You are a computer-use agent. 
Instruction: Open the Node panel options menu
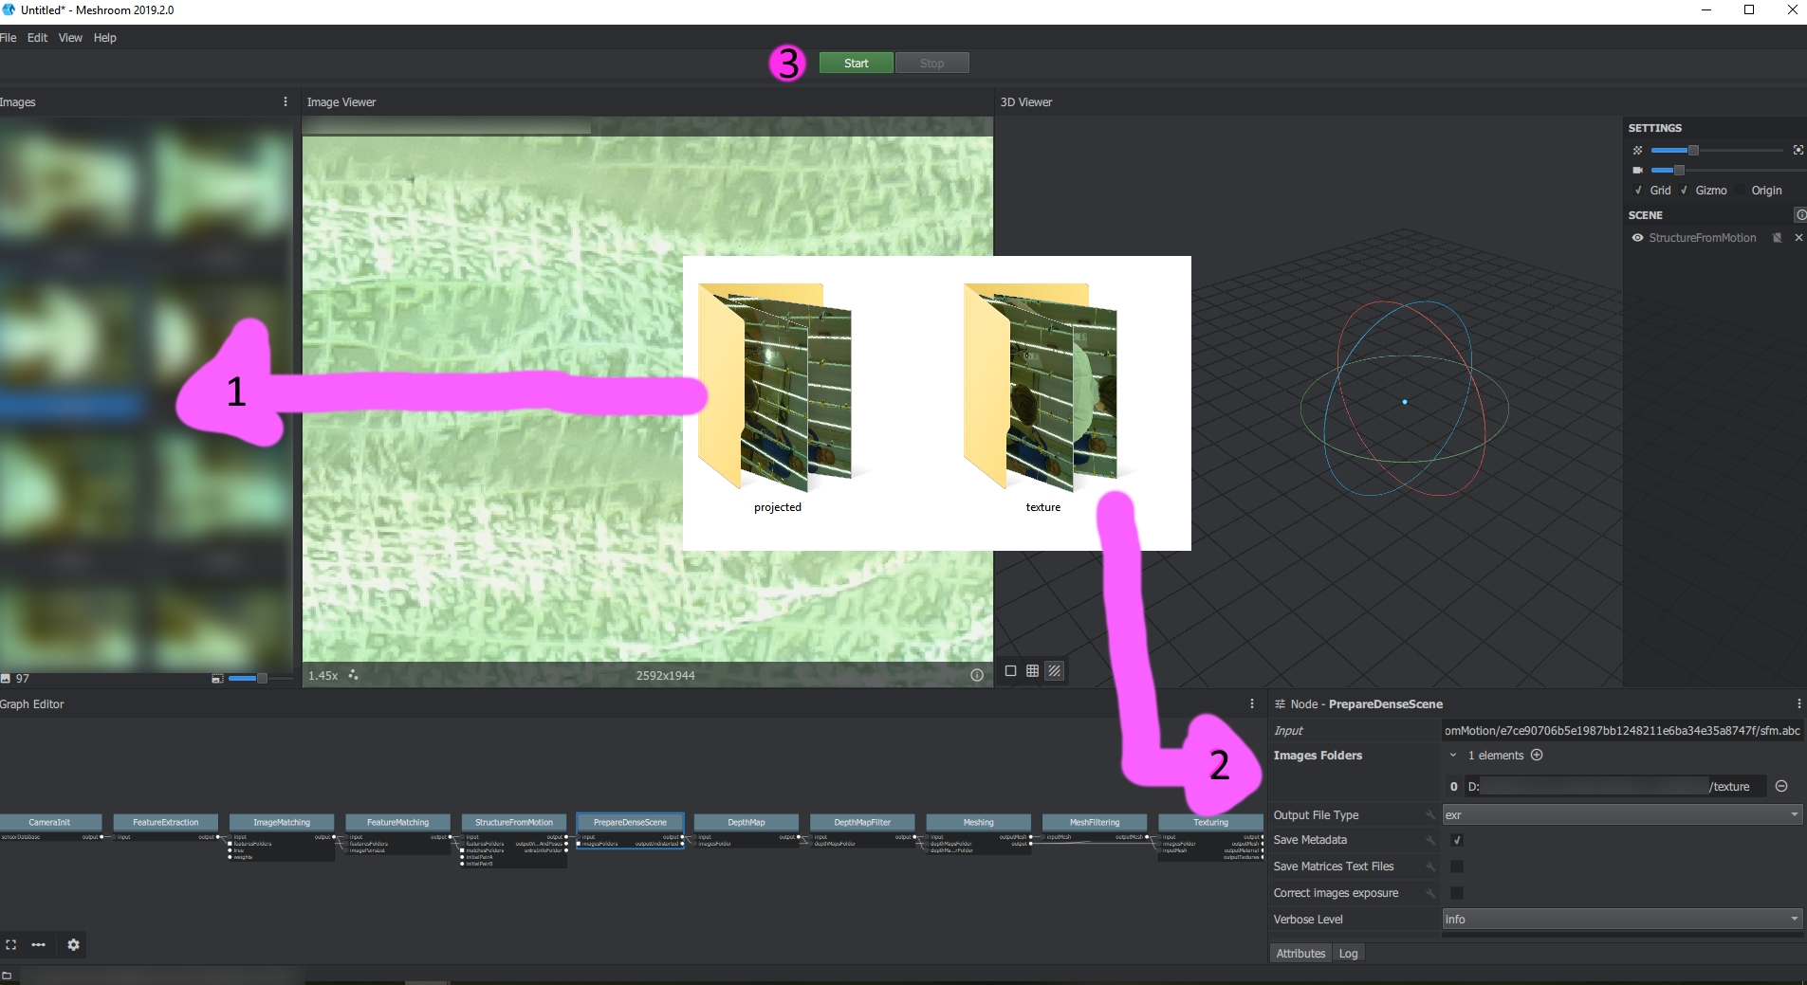point(1798,703)
